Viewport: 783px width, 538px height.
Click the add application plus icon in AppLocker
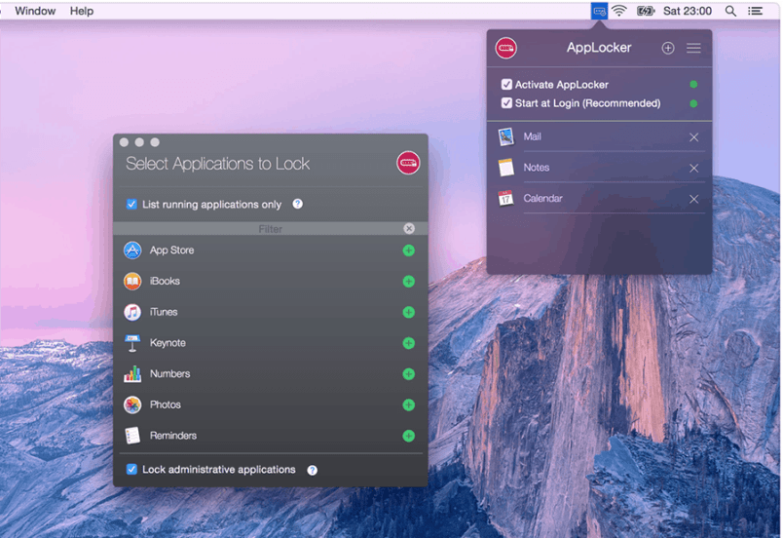click(x=667, y=48)
